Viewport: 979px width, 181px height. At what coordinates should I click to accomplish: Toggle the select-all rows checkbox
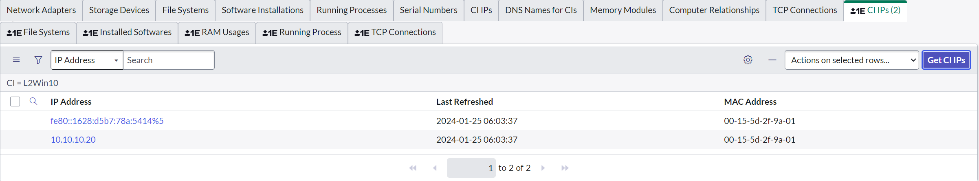click(x=15, y=102)
